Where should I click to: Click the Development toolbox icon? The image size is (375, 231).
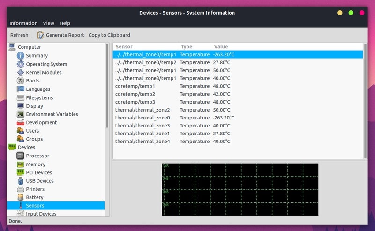click(x=21, y=122)
